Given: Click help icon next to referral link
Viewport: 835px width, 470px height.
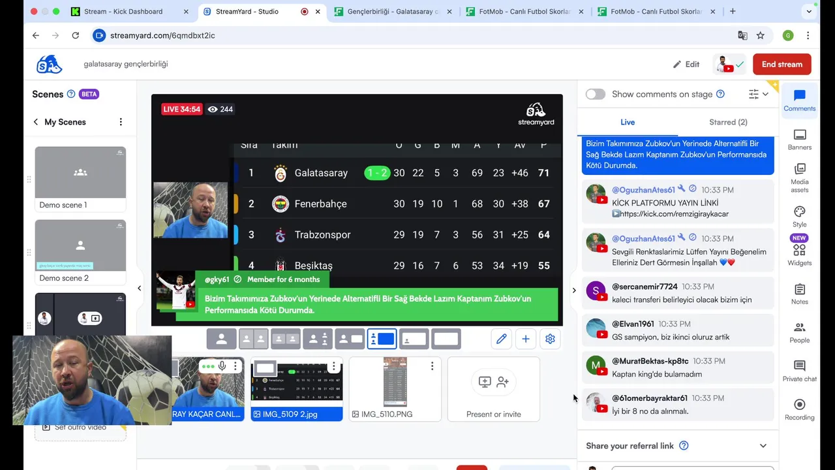Looking at the screenshot, I should click(x=684, y=446).
